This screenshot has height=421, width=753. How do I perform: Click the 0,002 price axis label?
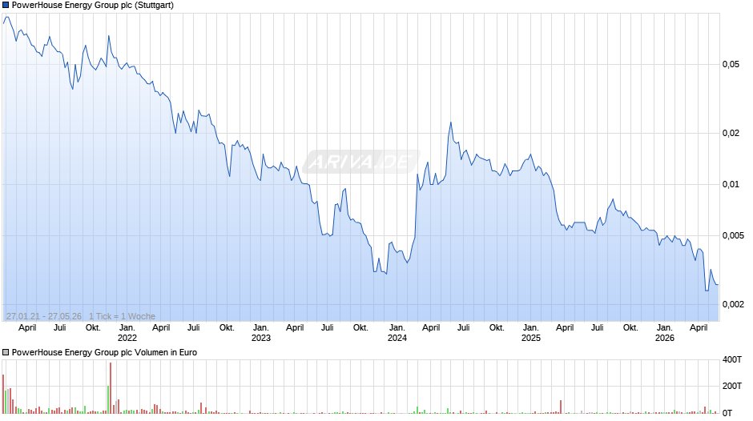(733, 304)
